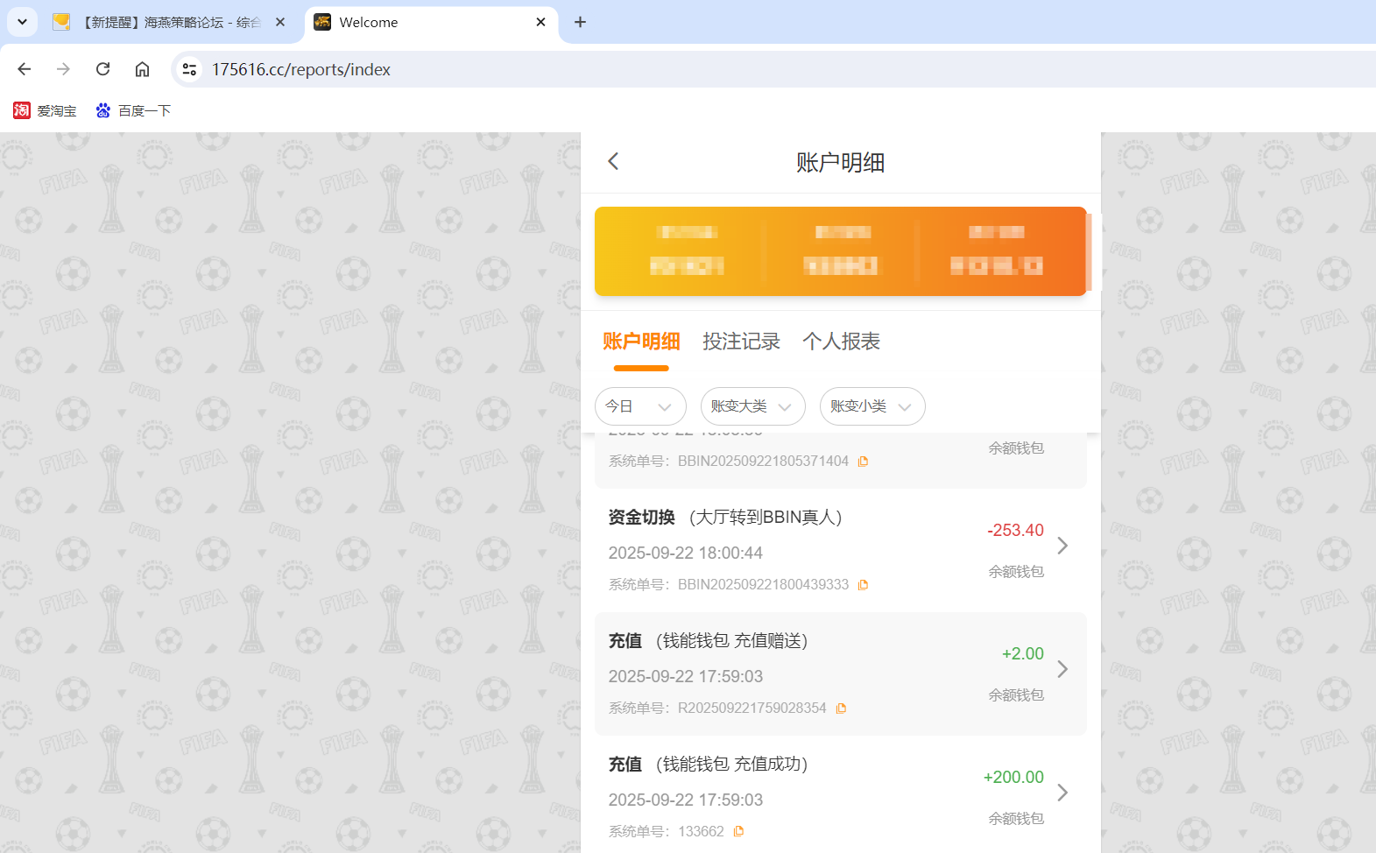The width and height of the screenshot is (1376, 853).
Task: Click the orange account summary banner
Action: 841,251
